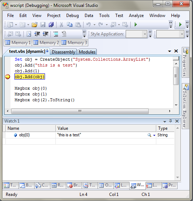Click the Type column header in Watch 1
Image resolution: width=193 pixels, height=201 pixels.
coord(165,128)
